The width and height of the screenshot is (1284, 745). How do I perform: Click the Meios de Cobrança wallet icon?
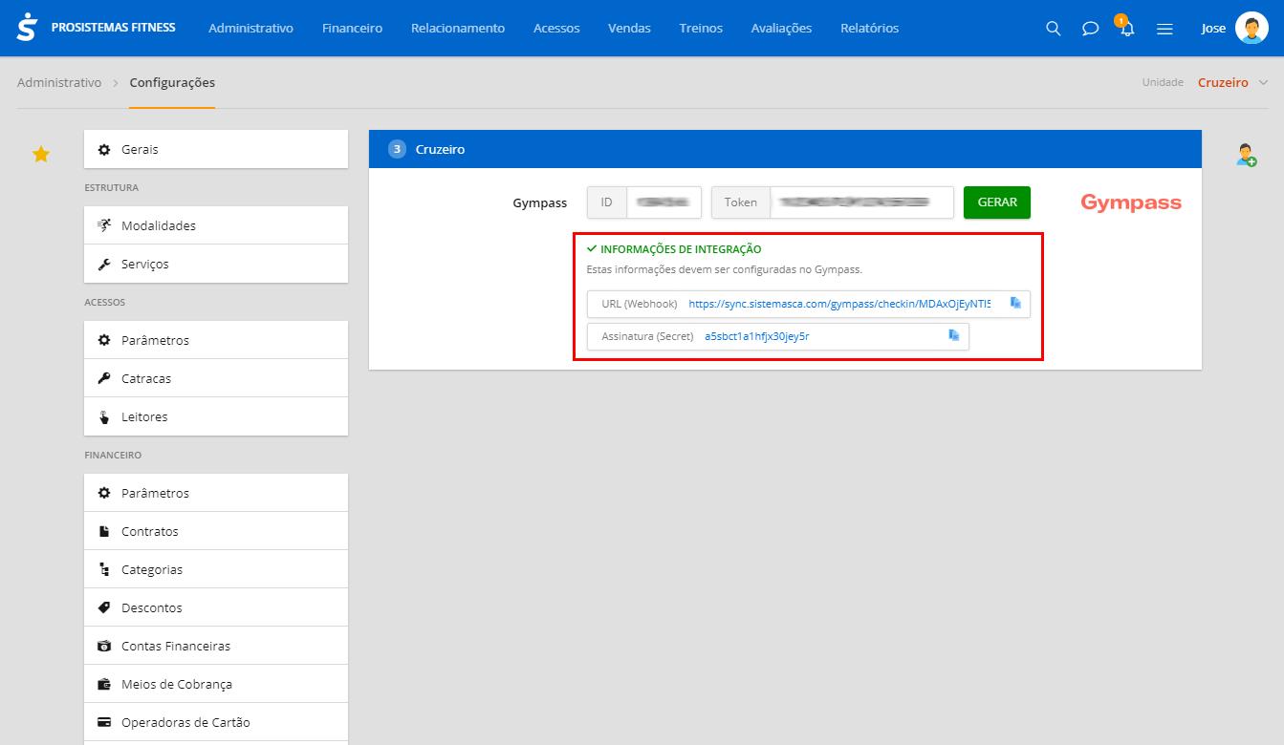click(x=104, y=684)
